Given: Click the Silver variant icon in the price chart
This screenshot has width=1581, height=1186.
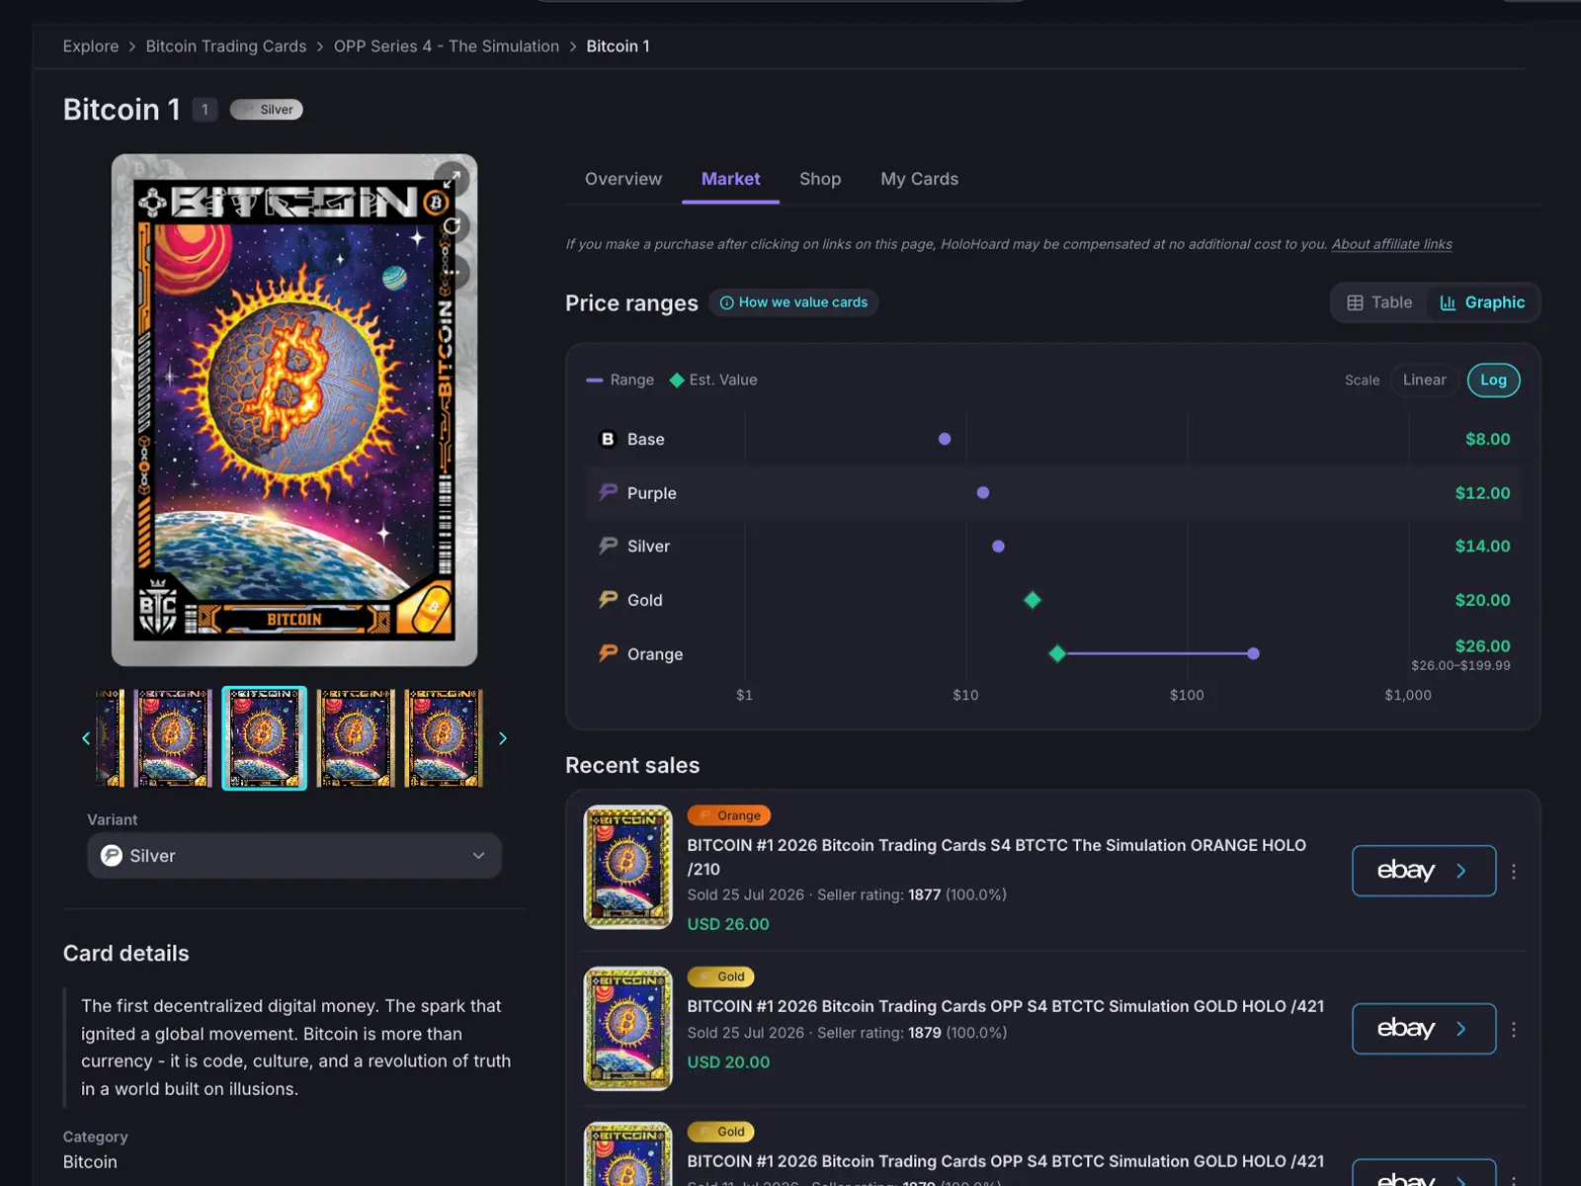Looking at the screenshot, I should 608,546.
